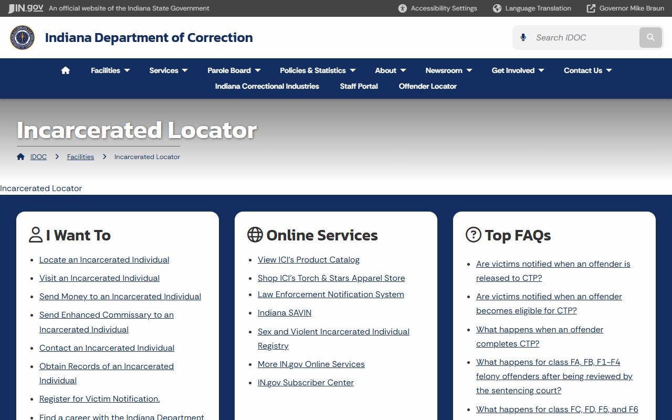Open FAQ What happens when offender completes CTP
The height and width of the screenshot is (420, 672).
point(540,337)
